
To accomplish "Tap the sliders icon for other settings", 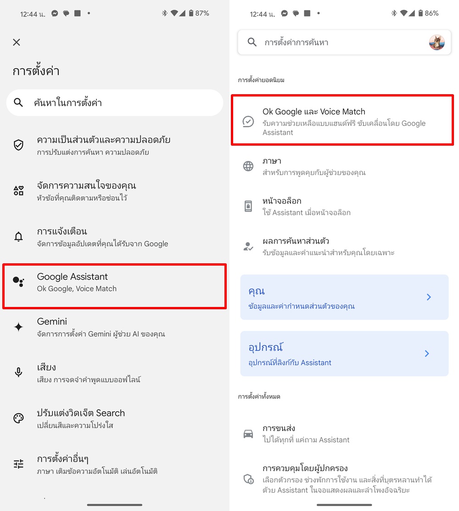I will tap(18, 464).
